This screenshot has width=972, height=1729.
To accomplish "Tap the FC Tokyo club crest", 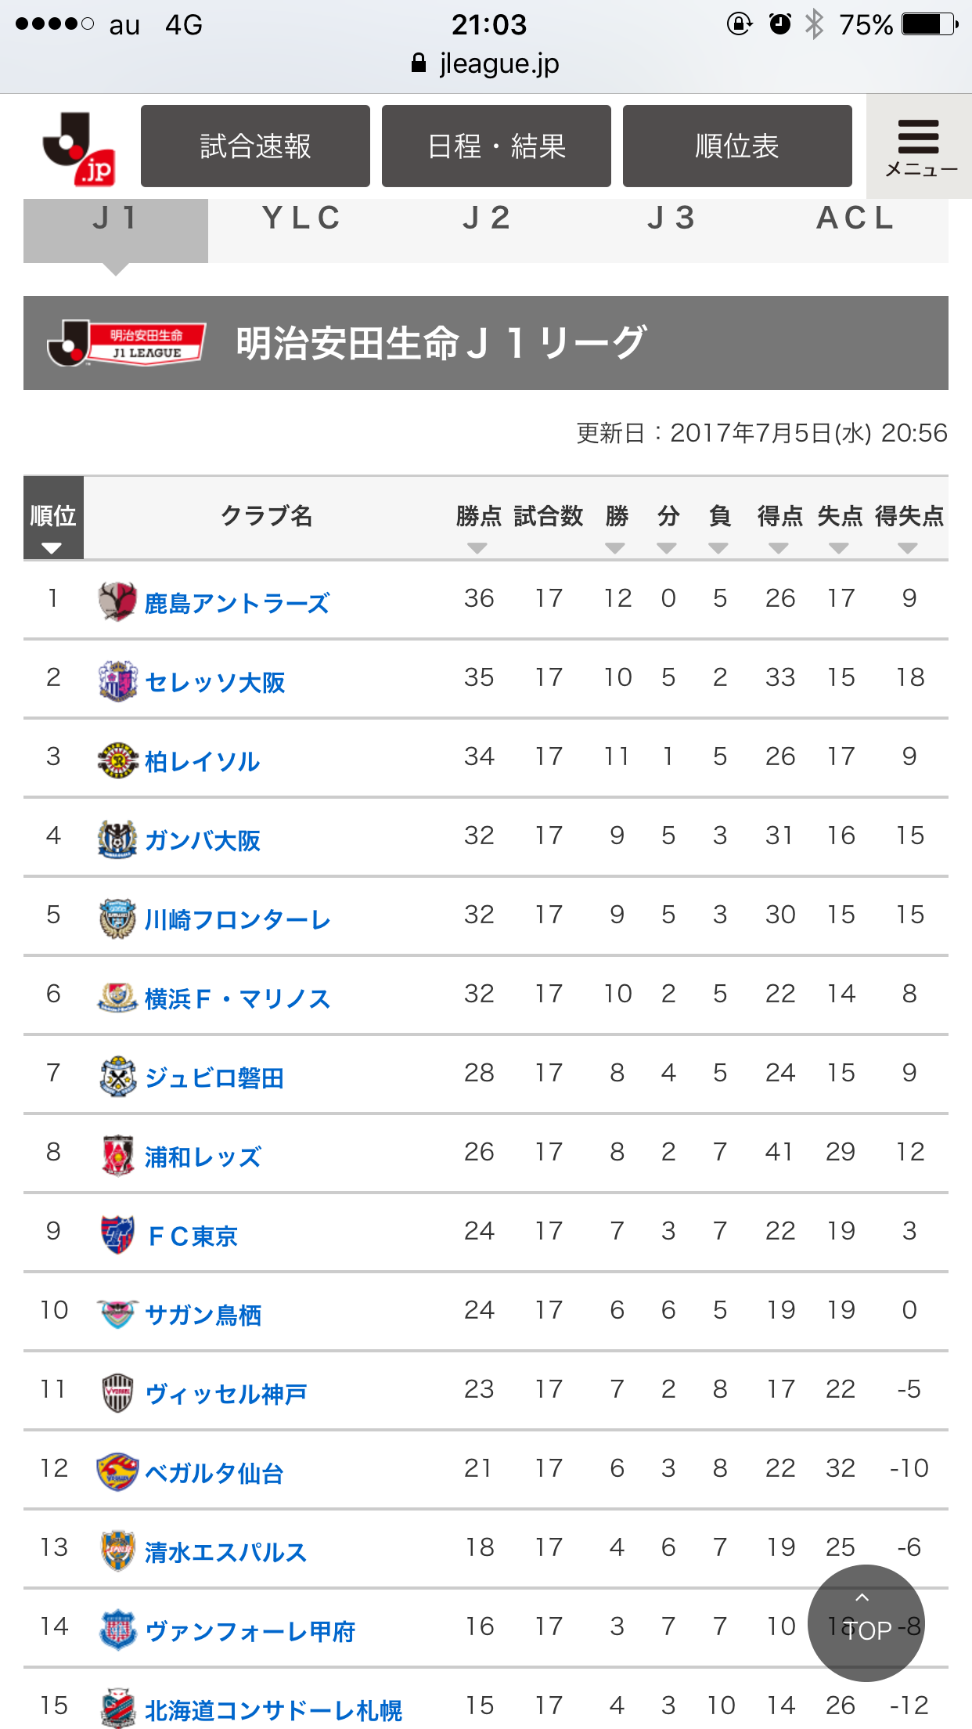I will tap(117, 1234).
